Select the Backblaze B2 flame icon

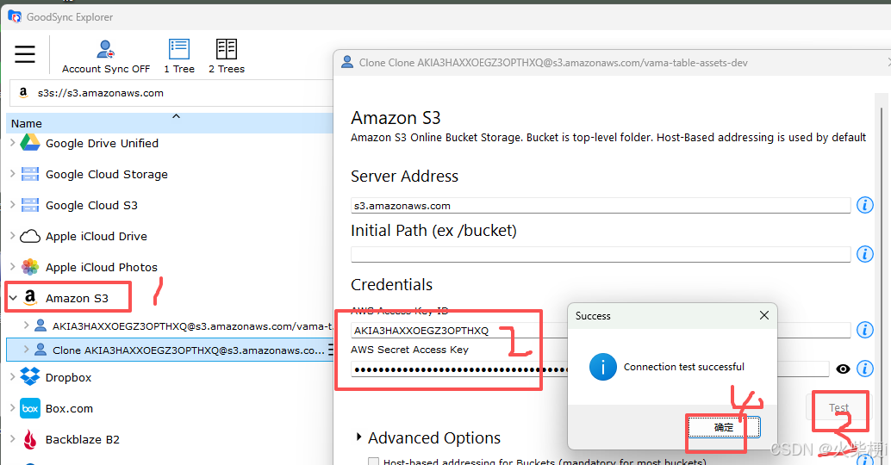30,439
